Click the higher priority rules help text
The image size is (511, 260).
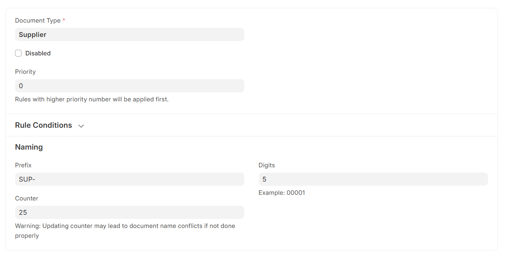click(x=92, y=99)
